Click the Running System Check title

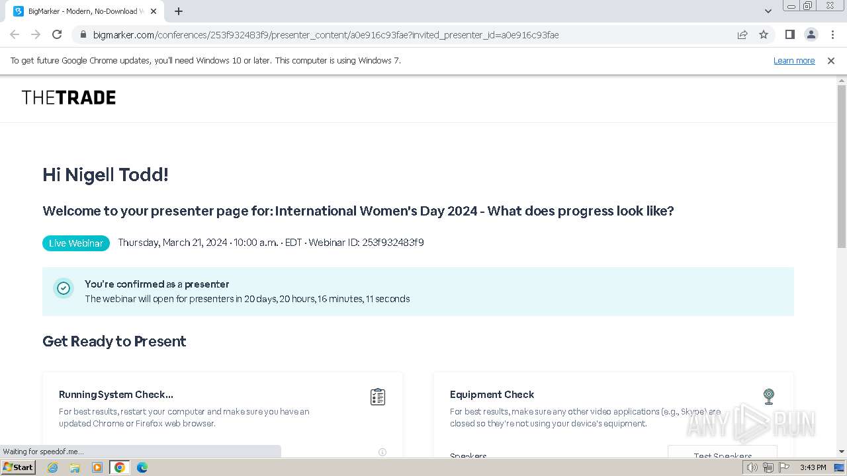tap(116, 395)
